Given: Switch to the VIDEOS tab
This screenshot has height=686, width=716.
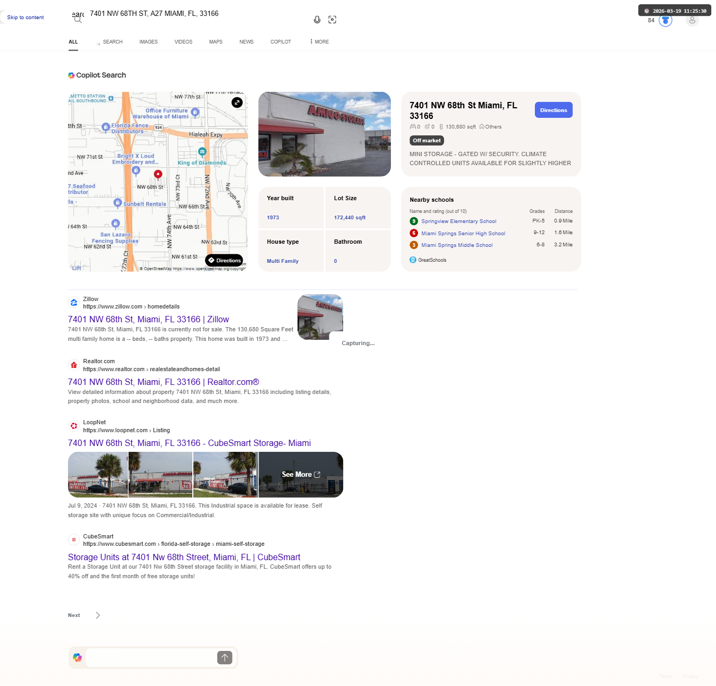Looking at the screenshot, I should [x=183, y=42].
